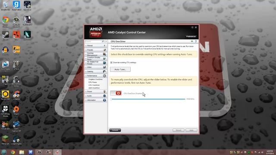Click the Audio category icon
Viewport: 276px width, 155px height.
pos(104,96)
